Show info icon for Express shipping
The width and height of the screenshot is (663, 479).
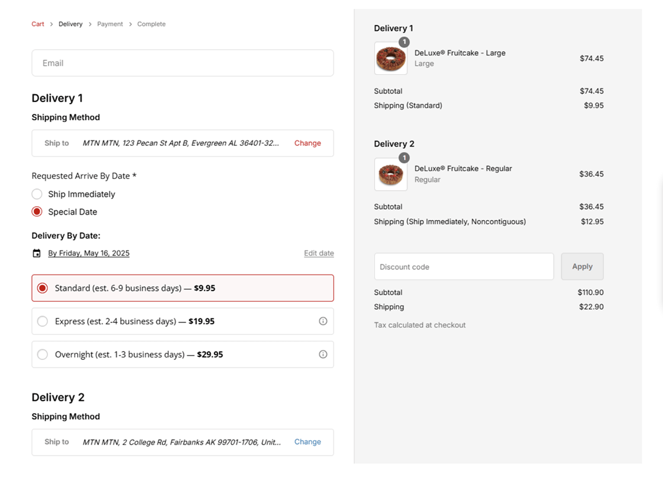pos(323,321)
